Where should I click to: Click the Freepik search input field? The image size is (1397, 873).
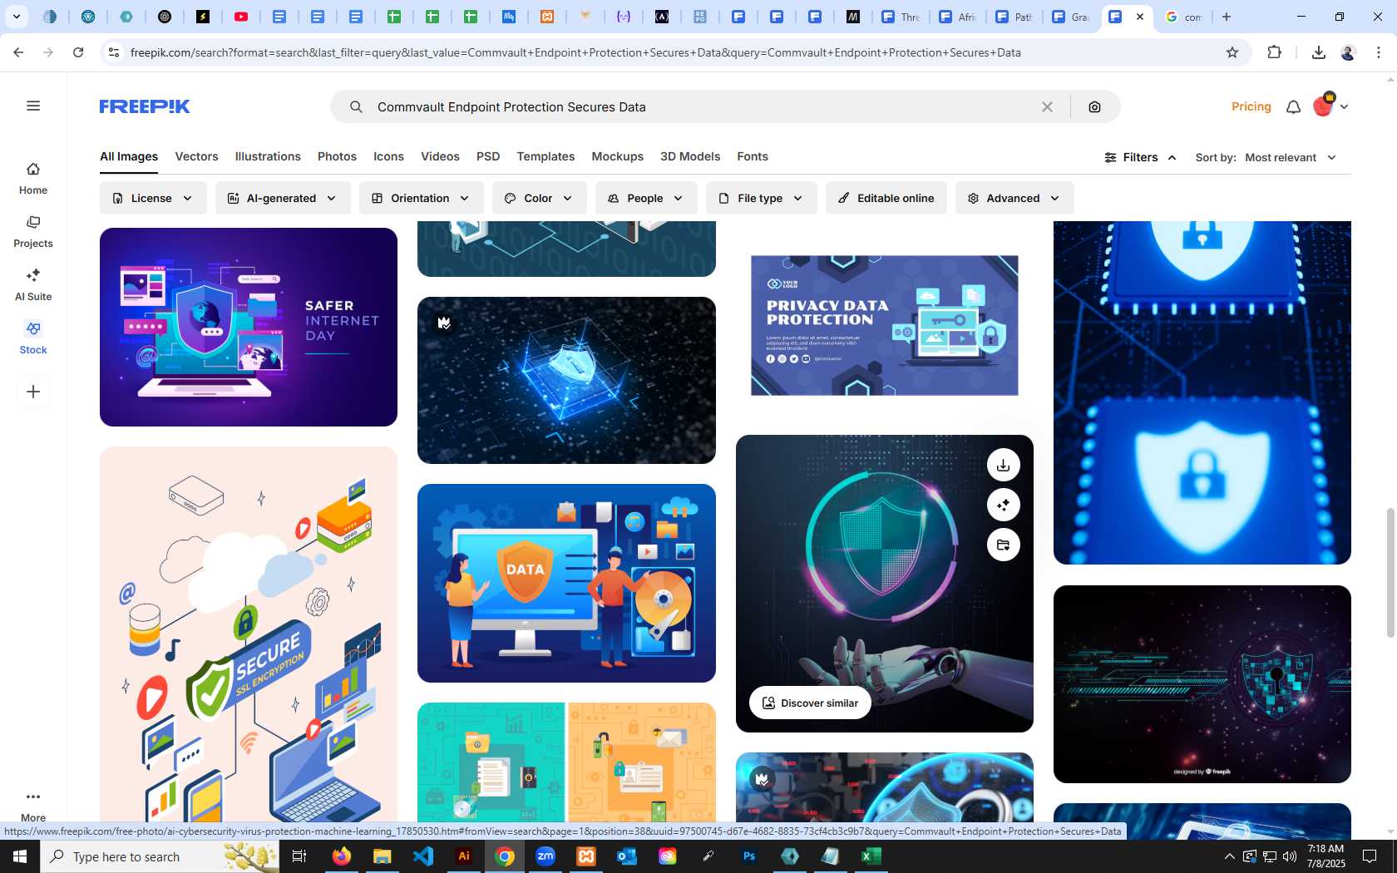pyautogui.click(x=703, y=106)
